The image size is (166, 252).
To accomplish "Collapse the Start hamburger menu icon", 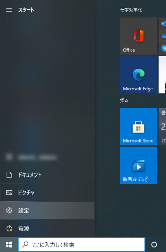I will 9,10.
